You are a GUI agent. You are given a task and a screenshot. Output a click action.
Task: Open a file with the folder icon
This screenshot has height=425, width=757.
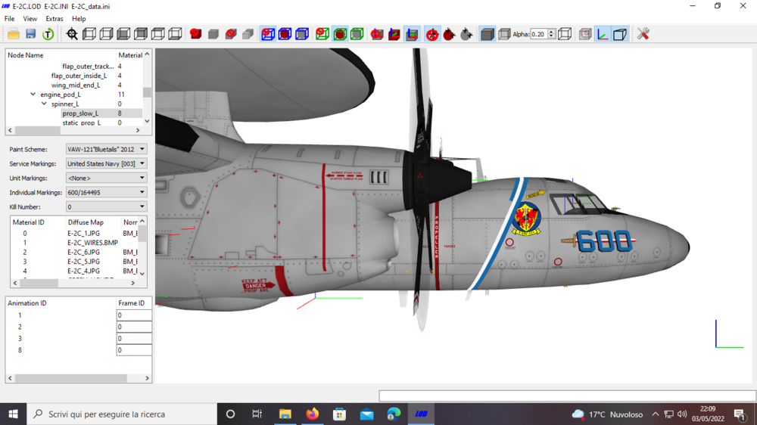point(14,34)
